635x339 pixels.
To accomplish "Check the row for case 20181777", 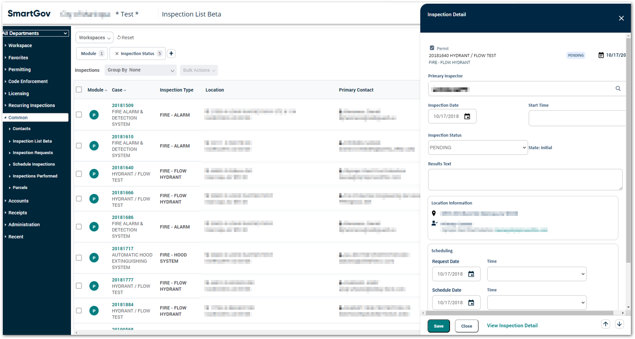I will [79, 285].
